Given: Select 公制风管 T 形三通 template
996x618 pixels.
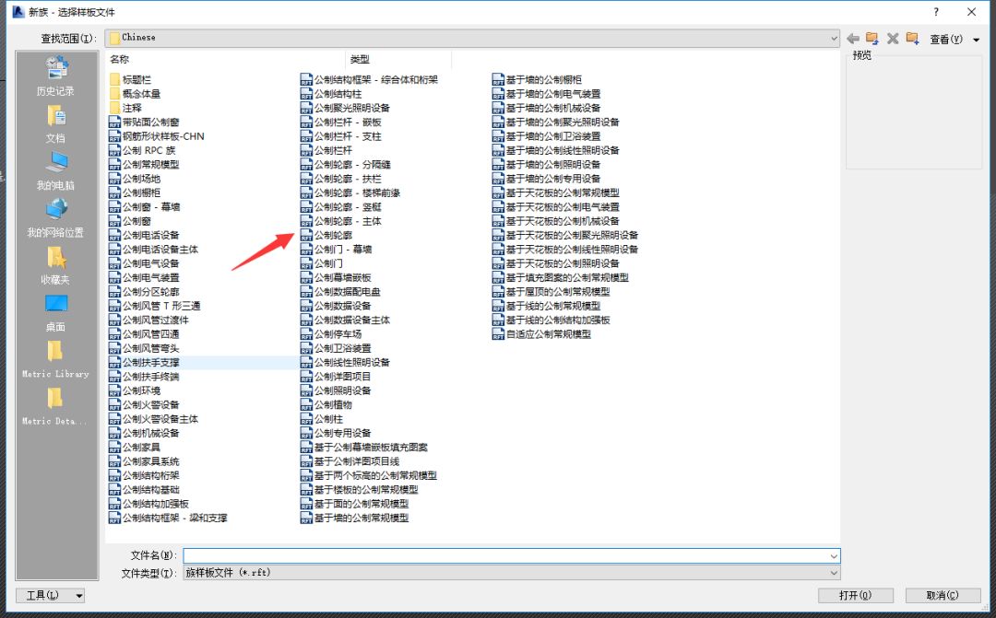Looking at the screenshot, I should point(155,306).
